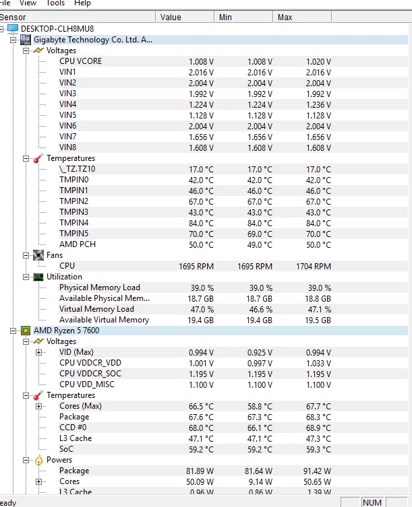Image resolution: width=412 pixels, height=507 pixels.
Task: Open the View menu
Action: click(x=28, y=3)
